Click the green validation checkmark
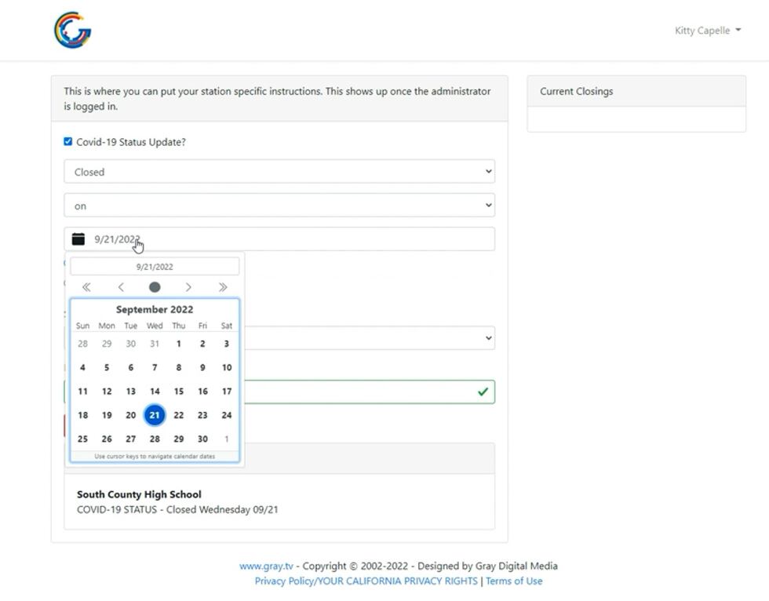 coord(483,392)
